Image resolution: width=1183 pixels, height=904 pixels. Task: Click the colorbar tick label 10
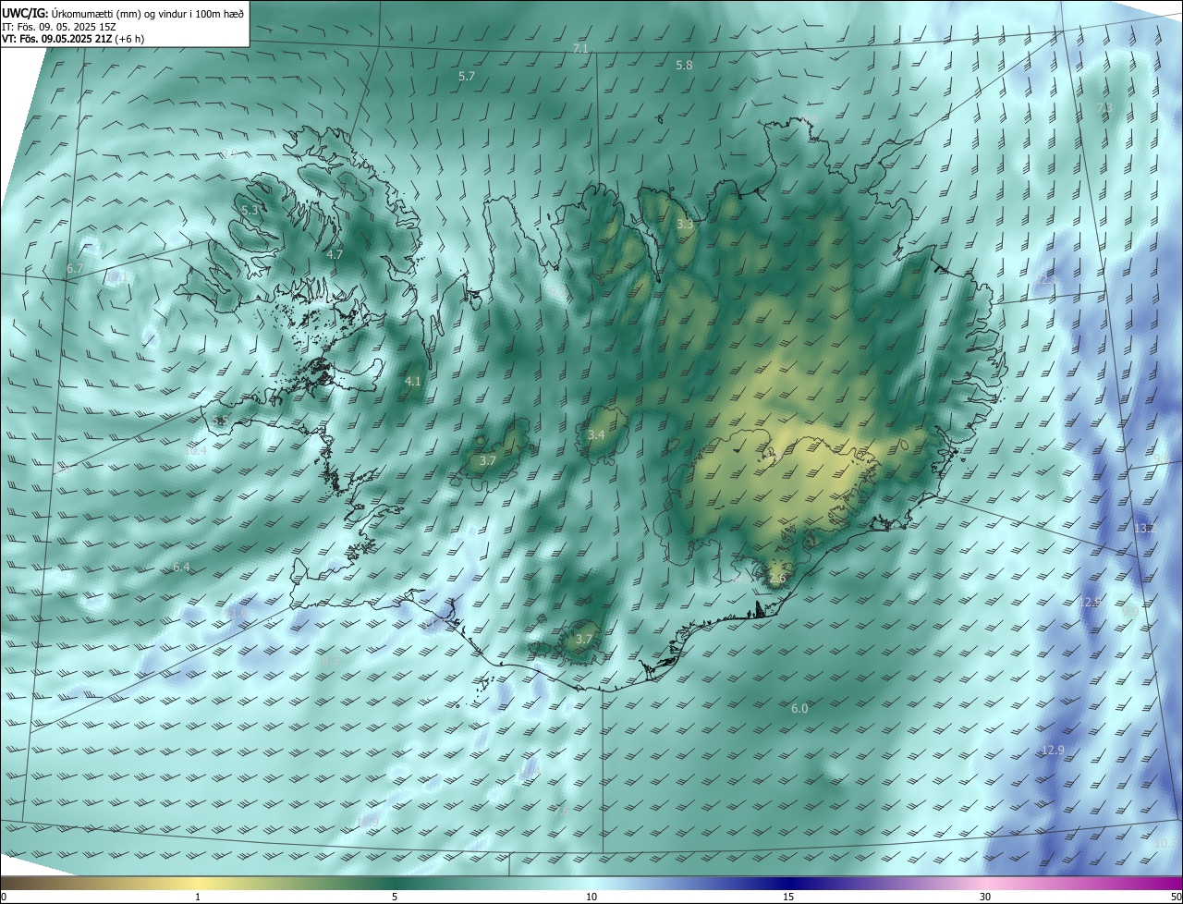[x=591, y=897]
